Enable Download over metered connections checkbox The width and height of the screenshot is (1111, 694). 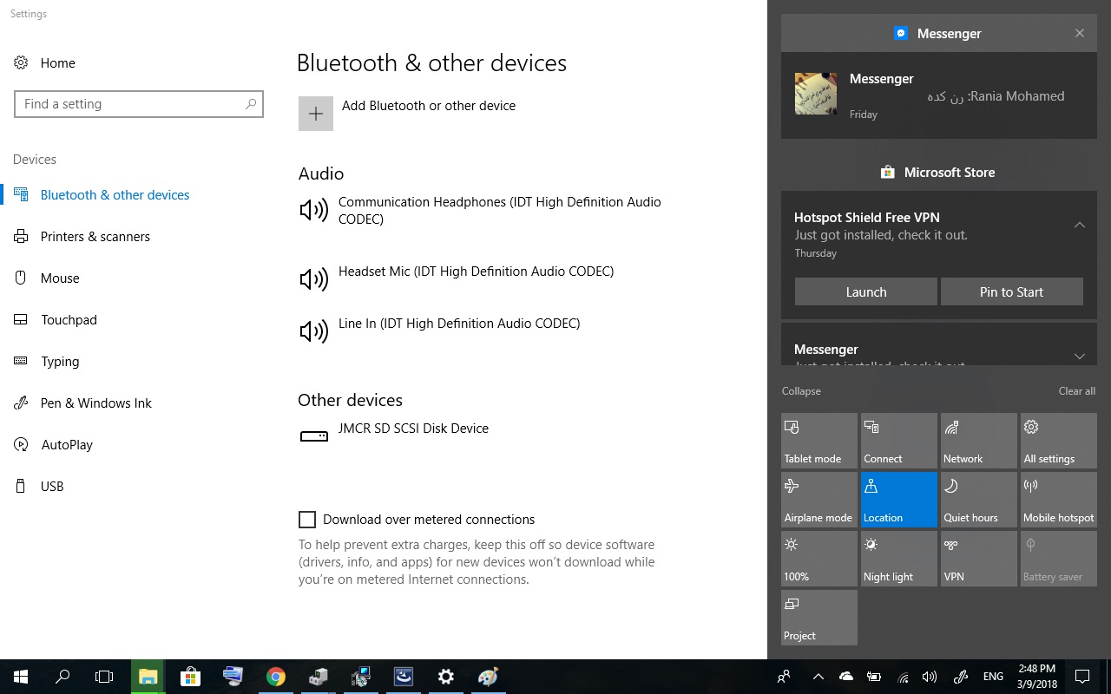(x=307, y=520)
